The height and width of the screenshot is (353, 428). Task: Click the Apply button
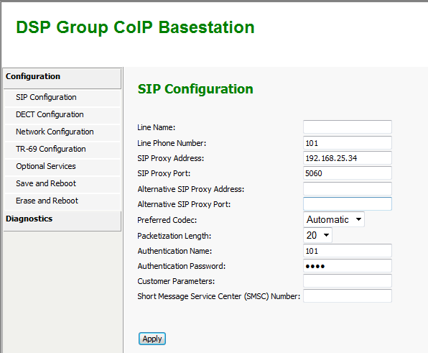click(152, 339)
